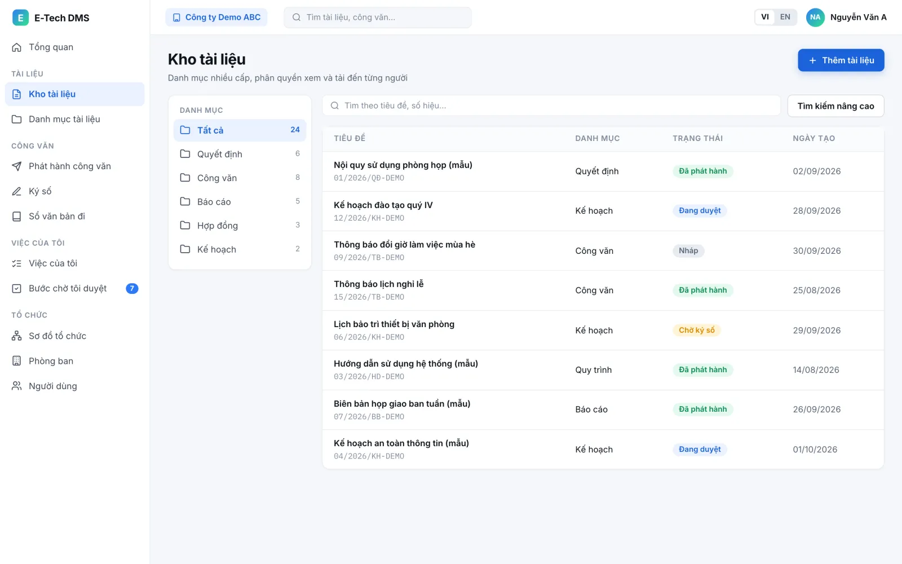Viewport: 902px width, 564px height.
Task: Click the E-Tech DMS logo icon
Action: coord(20,17)
